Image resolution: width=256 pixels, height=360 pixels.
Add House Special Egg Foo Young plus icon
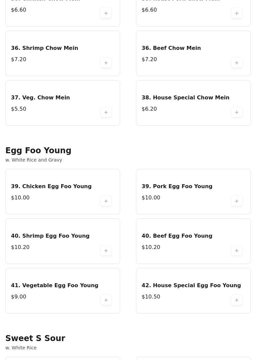point(237,300)
